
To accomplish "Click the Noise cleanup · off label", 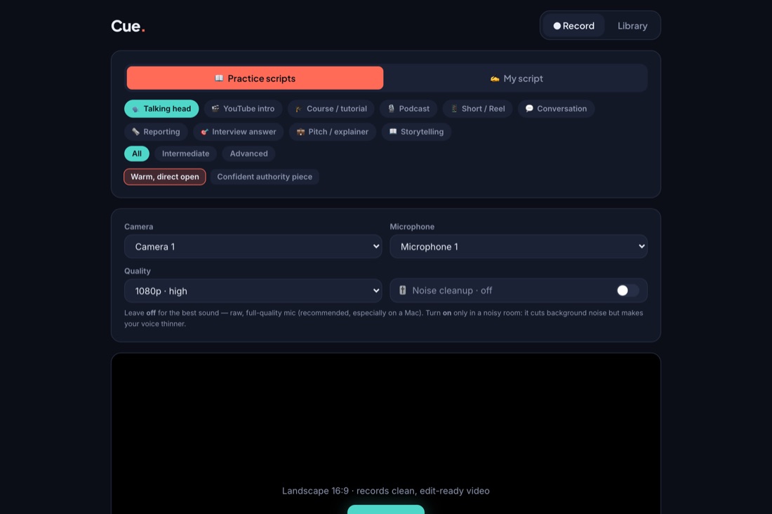I will 452,291.
